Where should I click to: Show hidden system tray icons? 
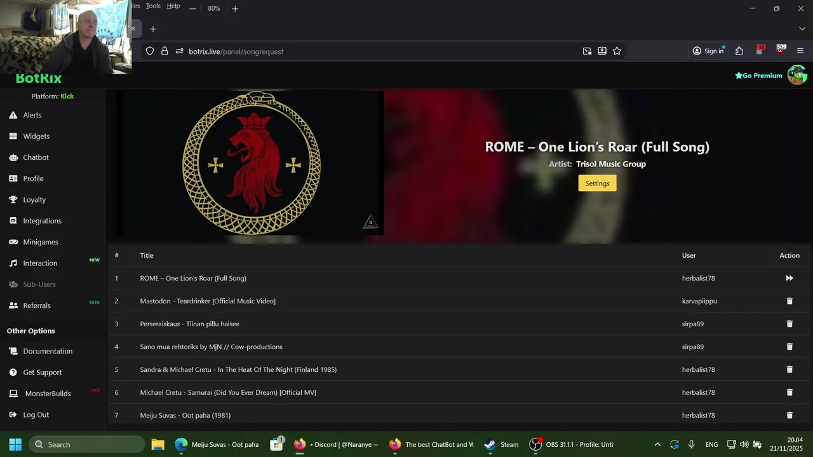(x=657, y=444)
